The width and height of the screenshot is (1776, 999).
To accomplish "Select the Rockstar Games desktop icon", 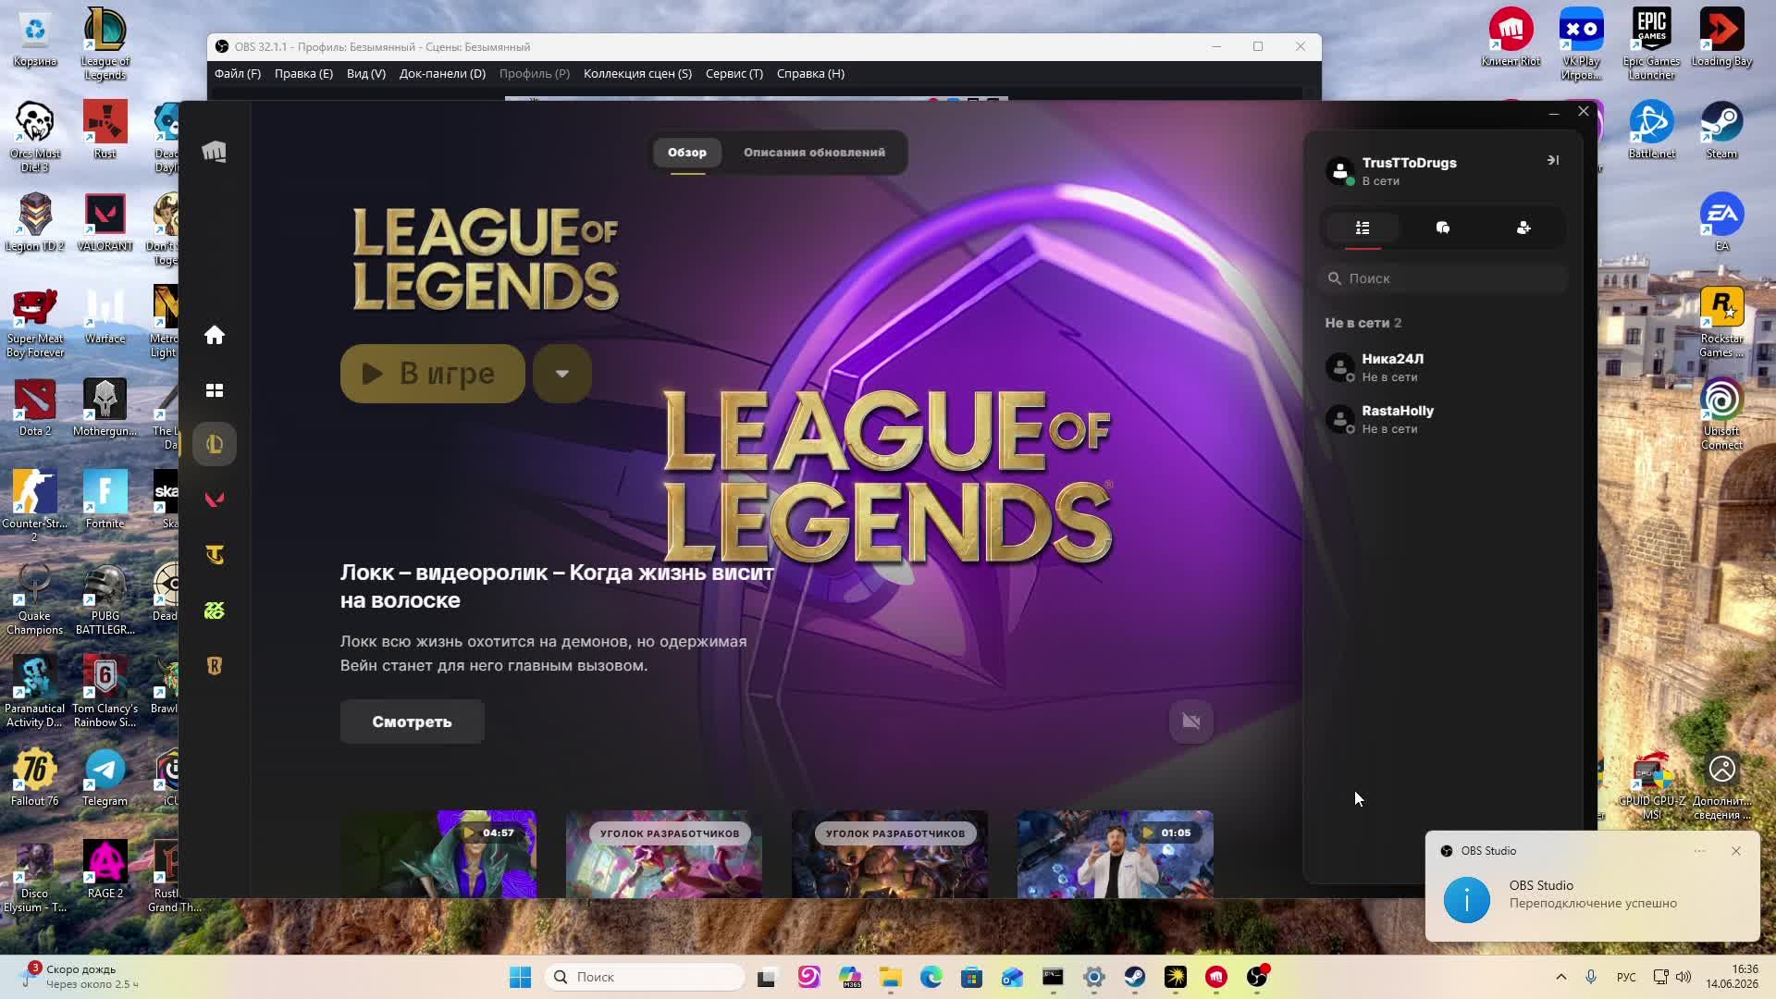I will pyautogui.click(x=1722, y=322).
